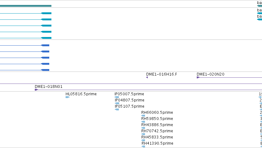
Task: Select the light-blue glyph under RH66060.5prime
Action: [143, 116]
